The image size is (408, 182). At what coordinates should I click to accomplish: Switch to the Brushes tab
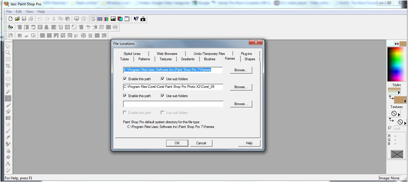click(210, 59)
